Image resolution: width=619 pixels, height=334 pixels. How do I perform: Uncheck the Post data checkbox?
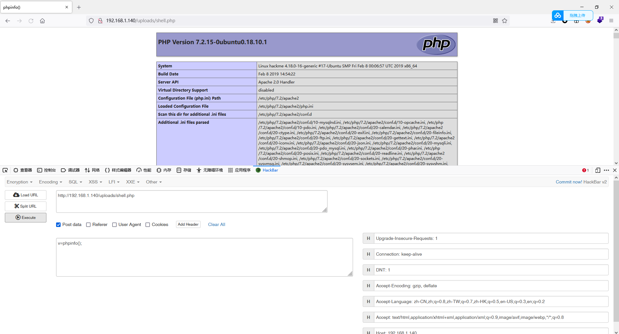(58, 225)
